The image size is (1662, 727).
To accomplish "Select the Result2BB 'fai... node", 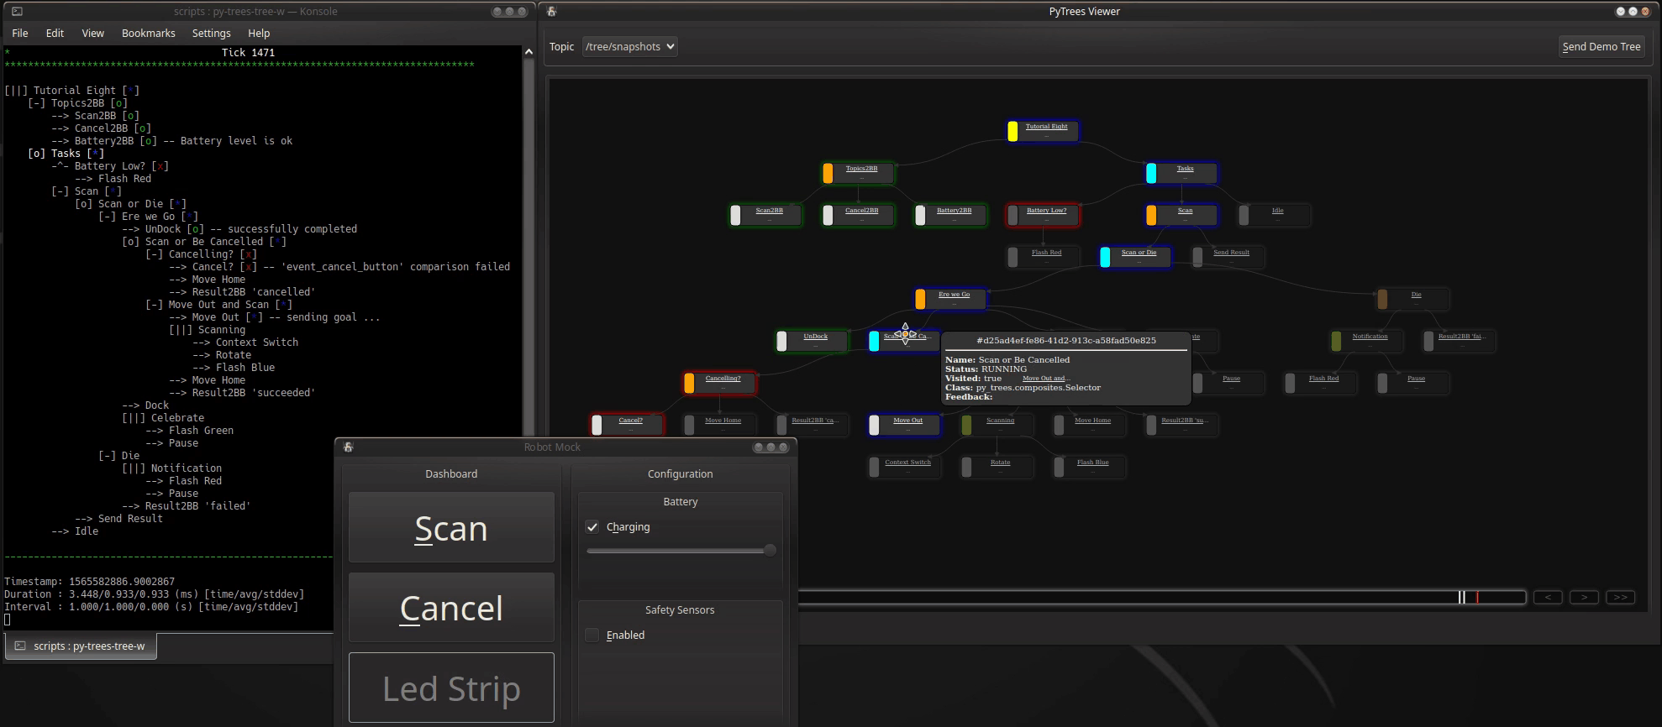I will coord(1459,341).
